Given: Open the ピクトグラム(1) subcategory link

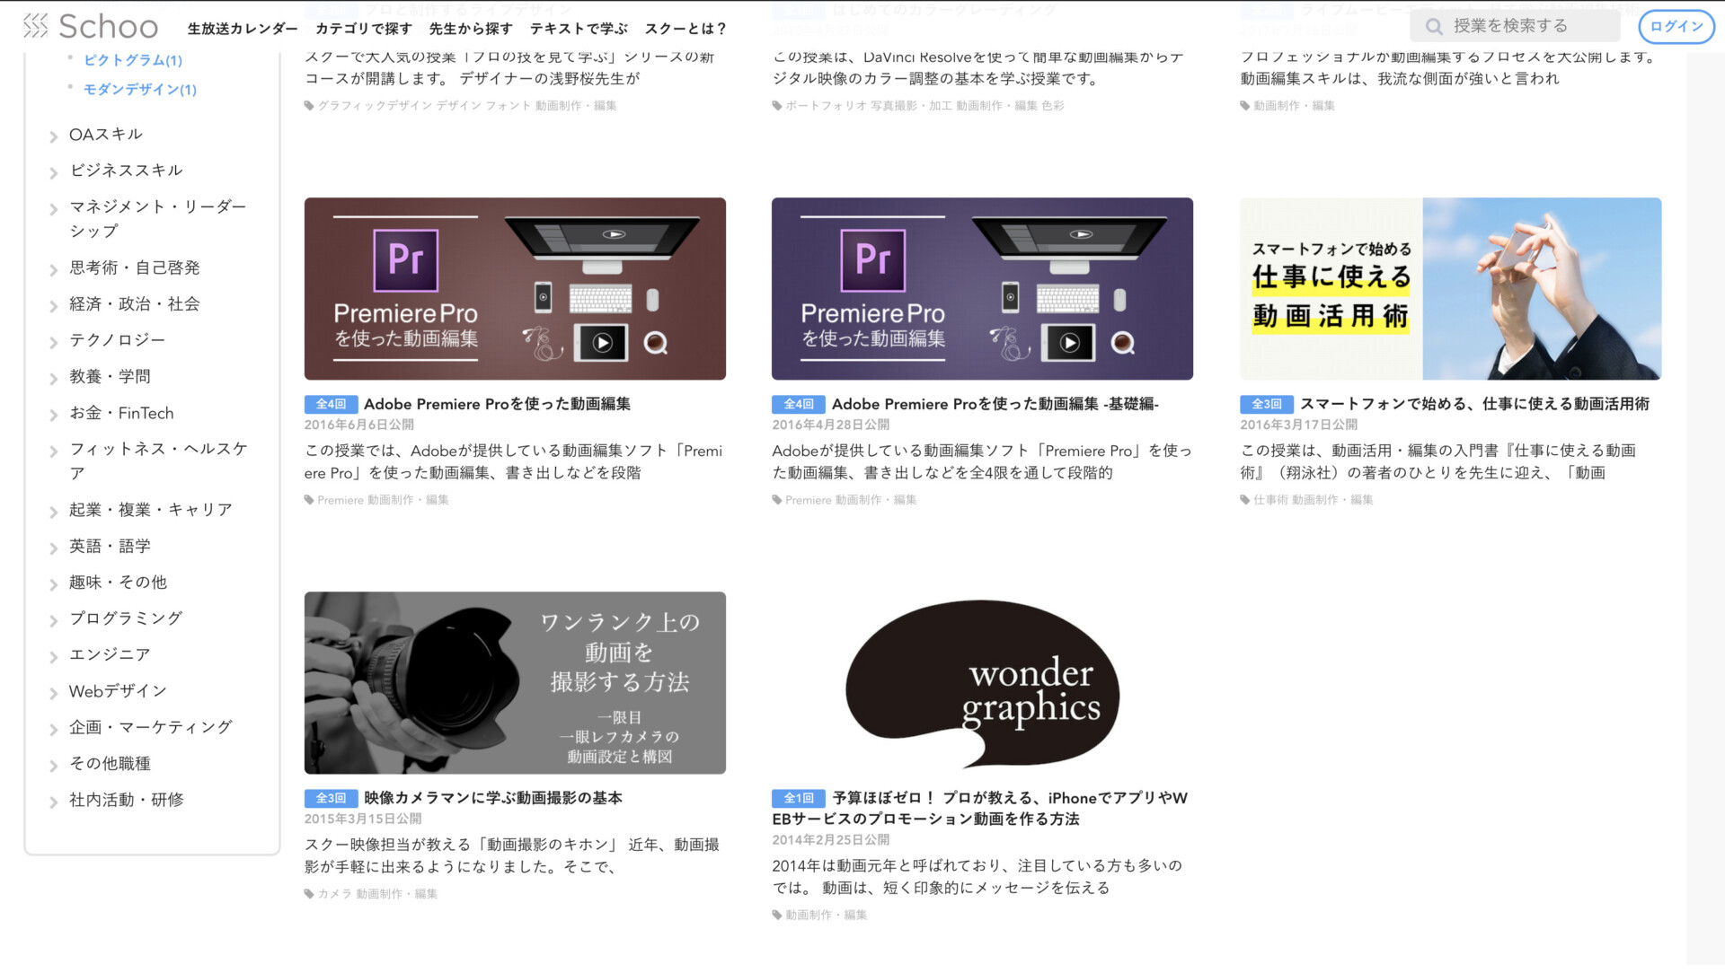Looking at the screenshot, I should (133, 60).
